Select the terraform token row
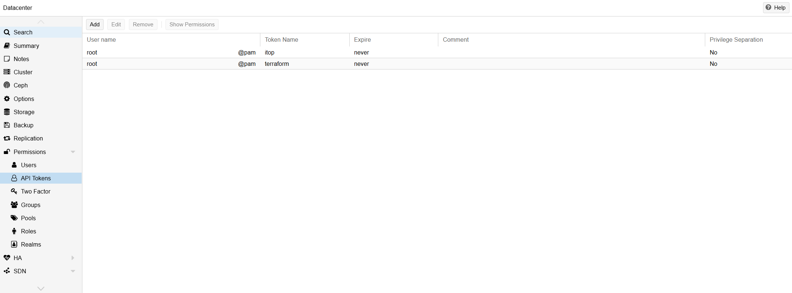Image resolution: width=792 pixels, height=293 pixels. click(x=277, y=64)
